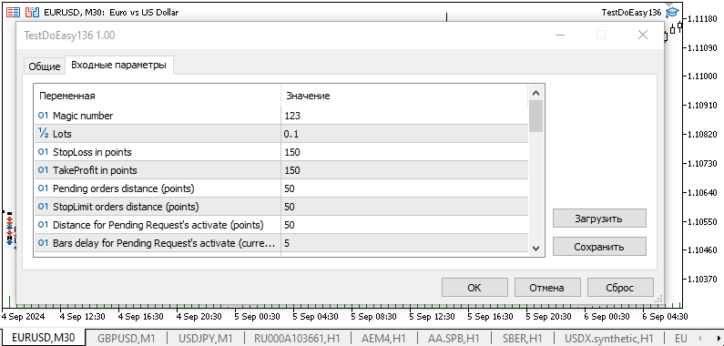This screenshot has width=724, height=346.
Task: Close the TestDoEasy136 dialog
Action: click(x=642, y=35)
